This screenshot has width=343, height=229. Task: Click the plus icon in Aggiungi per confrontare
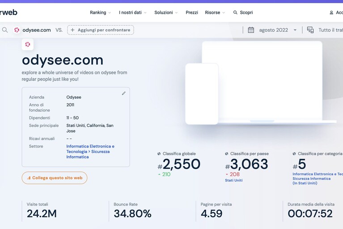coord(72,30)
